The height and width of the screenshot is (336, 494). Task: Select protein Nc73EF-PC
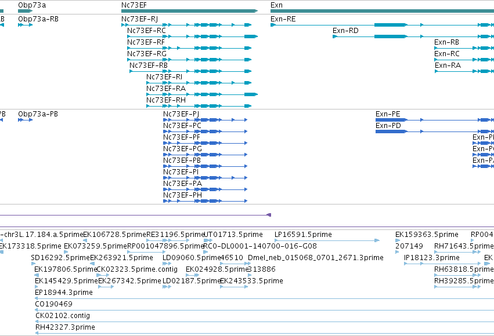(x=182, y=126)
